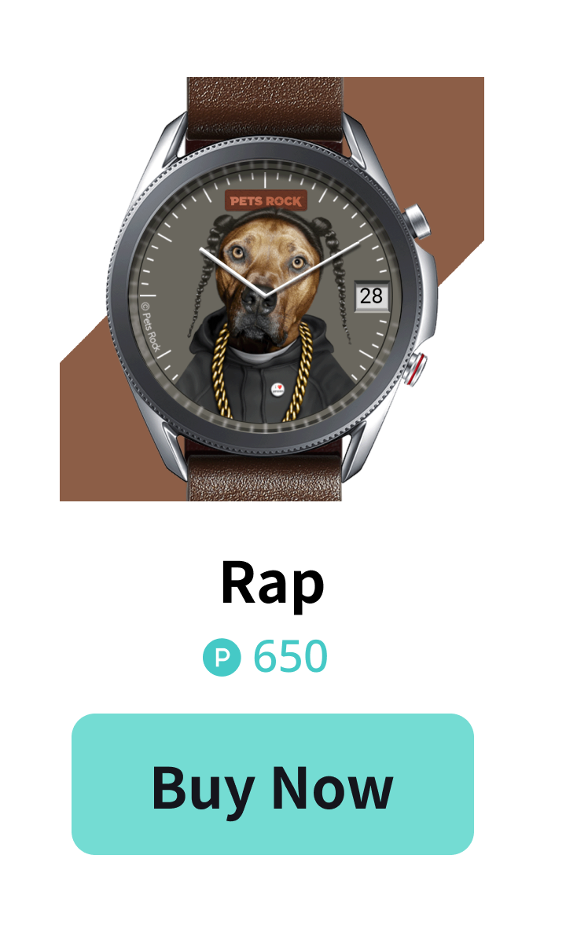Click the date window showing 28

coord(372,295)
